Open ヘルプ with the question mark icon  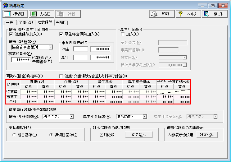pos(188,14)
